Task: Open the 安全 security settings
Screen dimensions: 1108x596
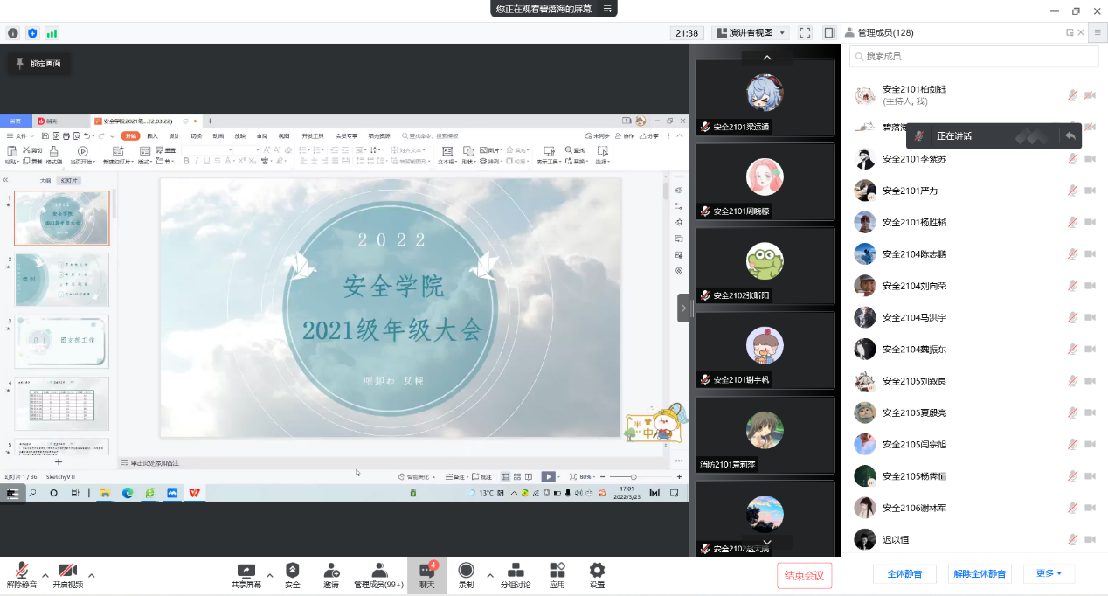Action: 292,571
